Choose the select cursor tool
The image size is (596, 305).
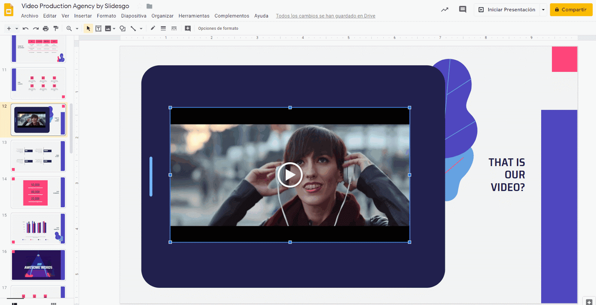pos(88,28)
